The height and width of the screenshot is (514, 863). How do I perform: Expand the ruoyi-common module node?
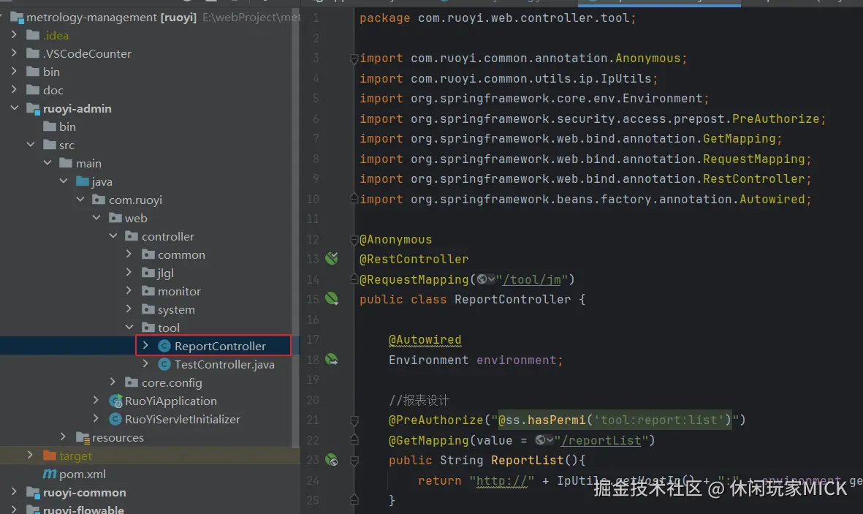[14, 491]
